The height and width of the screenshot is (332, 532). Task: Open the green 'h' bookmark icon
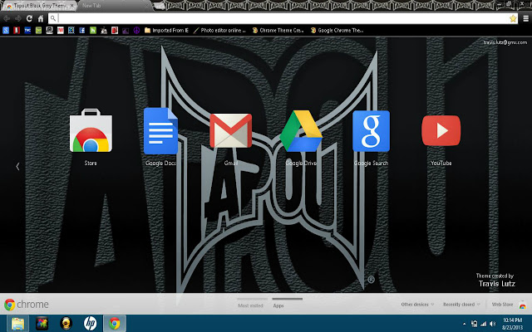coord(93,30)
